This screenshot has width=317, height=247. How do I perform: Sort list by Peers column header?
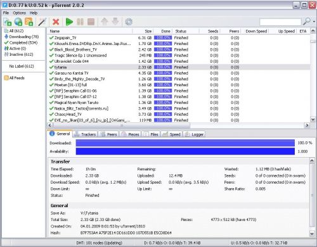[x=230, y=31]
